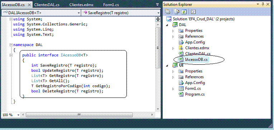Click the Form1.cs form icon in tree
Screen dimensions: 274x130
pos(181,89)
